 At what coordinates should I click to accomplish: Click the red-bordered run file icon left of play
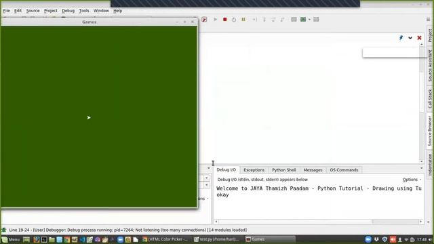pos(204,20)
